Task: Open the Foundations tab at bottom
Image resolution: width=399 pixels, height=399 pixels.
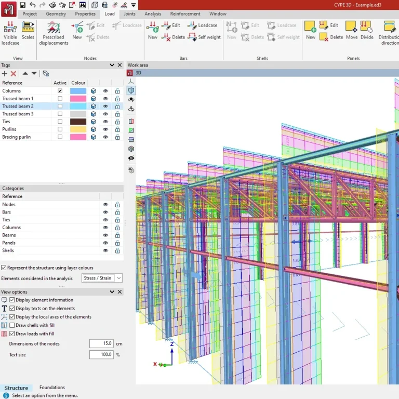Action: point(52,388)
